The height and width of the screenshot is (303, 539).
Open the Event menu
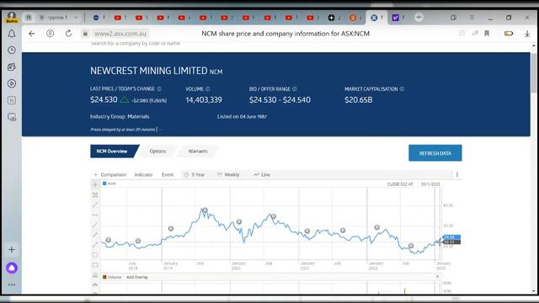(168, 174)
